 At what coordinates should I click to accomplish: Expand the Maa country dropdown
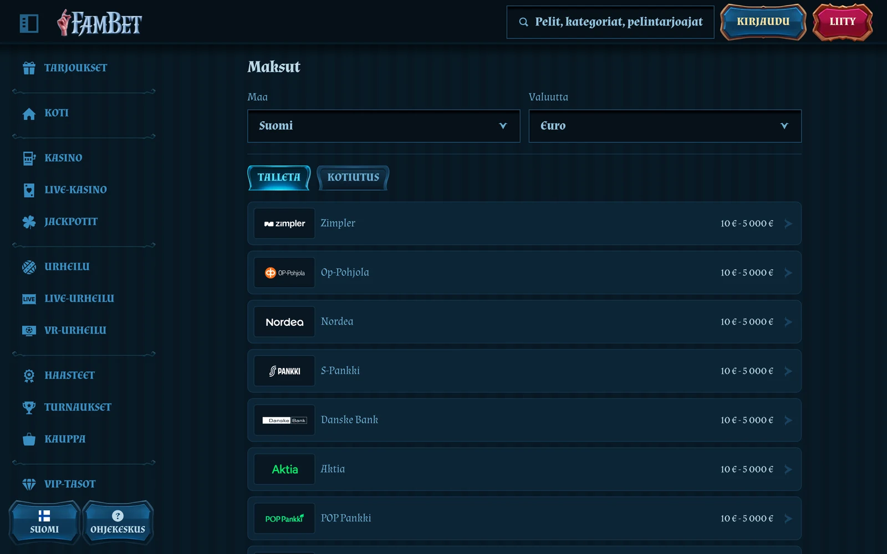(x=384, y=126)
